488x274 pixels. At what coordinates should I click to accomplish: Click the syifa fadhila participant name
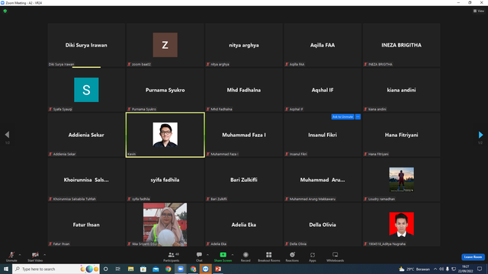165,180
